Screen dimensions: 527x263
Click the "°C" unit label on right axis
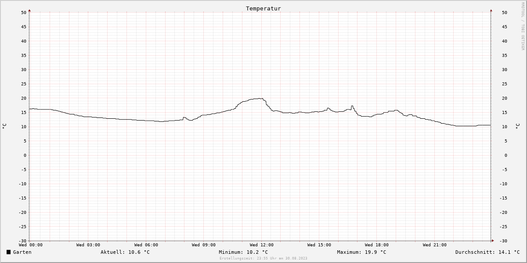coord(517,126)
